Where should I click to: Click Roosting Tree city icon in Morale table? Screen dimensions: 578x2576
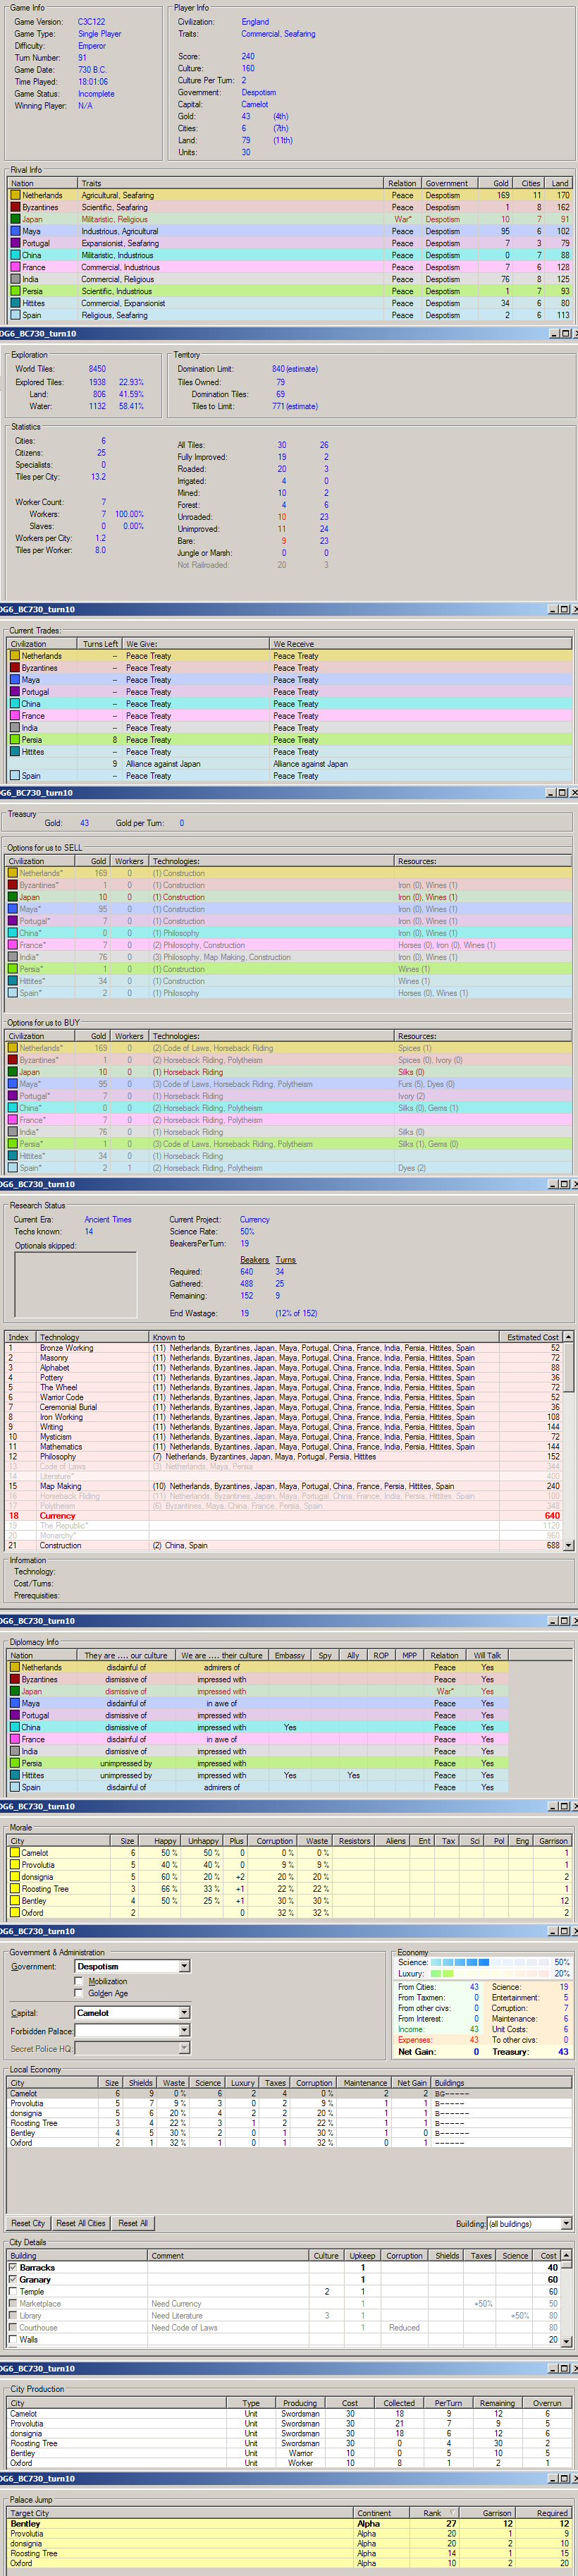click(x=15, y=1889)
